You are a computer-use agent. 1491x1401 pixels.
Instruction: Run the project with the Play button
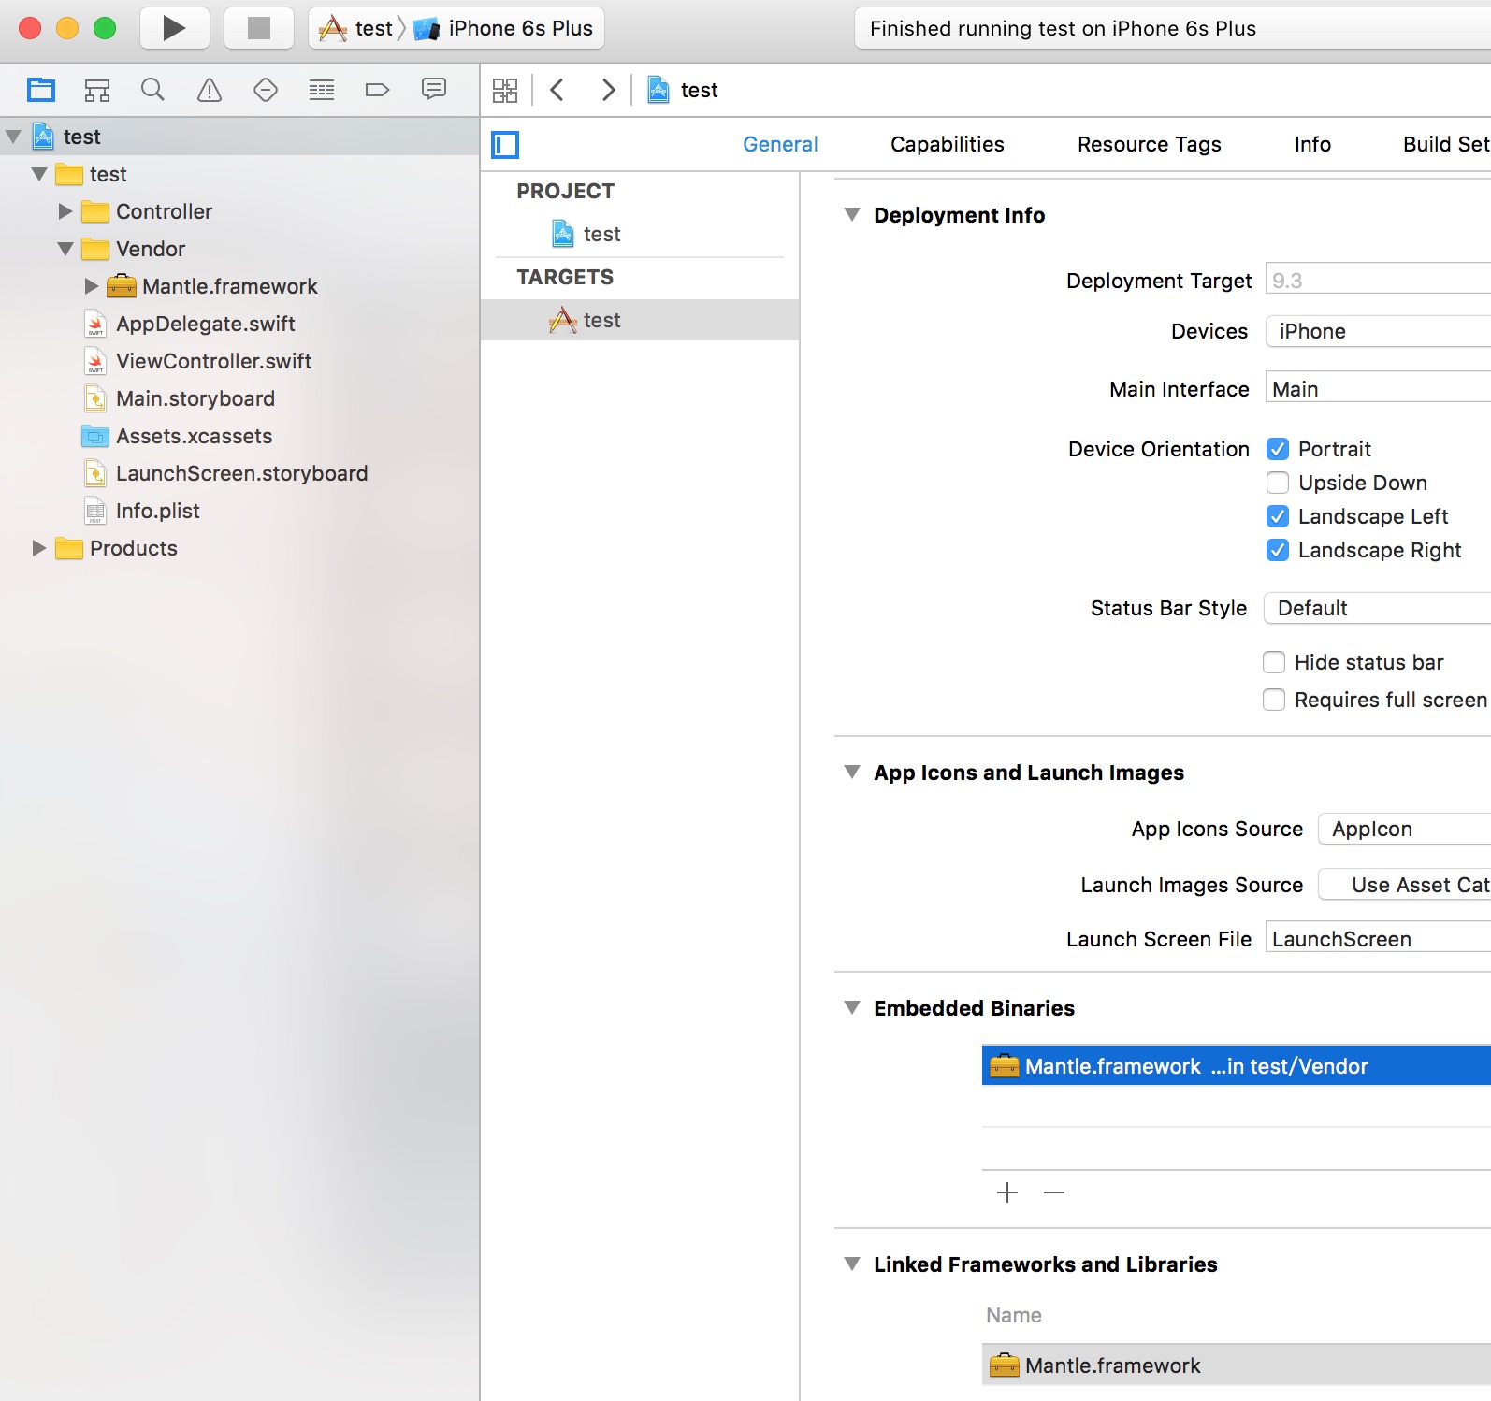(175, 28)
